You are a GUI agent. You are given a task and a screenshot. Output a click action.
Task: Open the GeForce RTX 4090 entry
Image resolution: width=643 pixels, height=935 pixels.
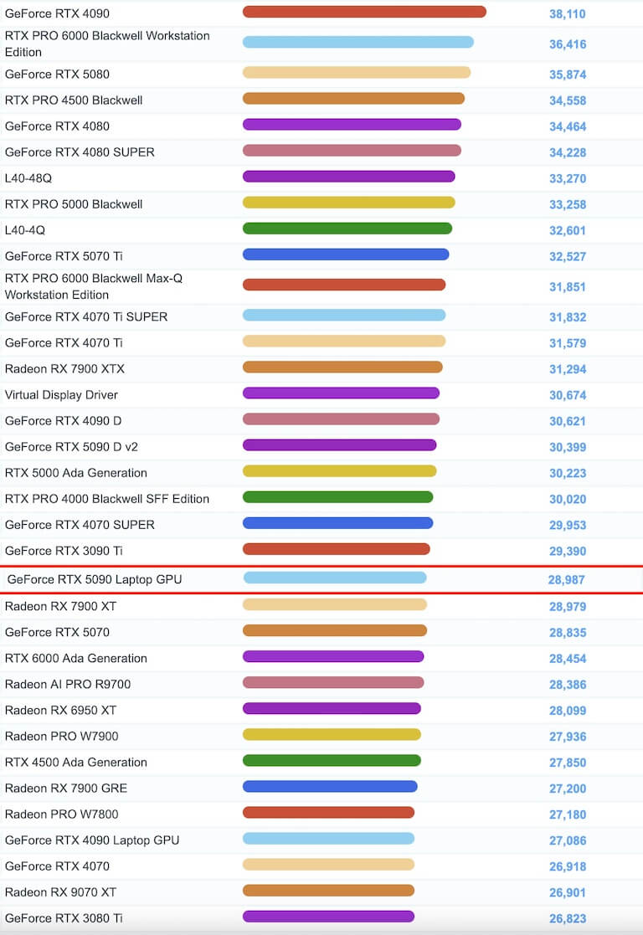coord(57,13)
